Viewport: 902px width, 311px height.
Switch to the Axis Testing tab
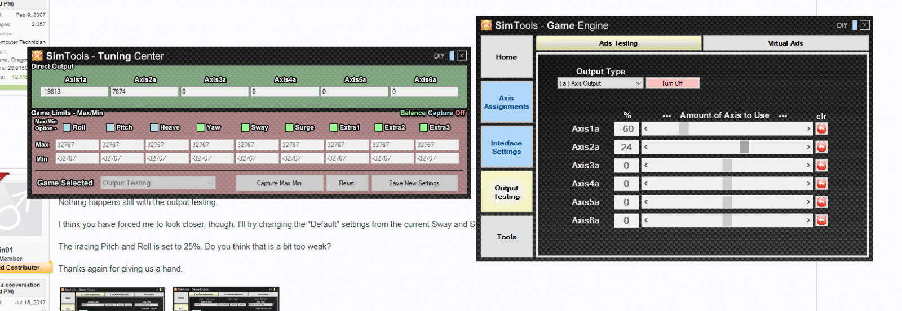pos(618,43)
